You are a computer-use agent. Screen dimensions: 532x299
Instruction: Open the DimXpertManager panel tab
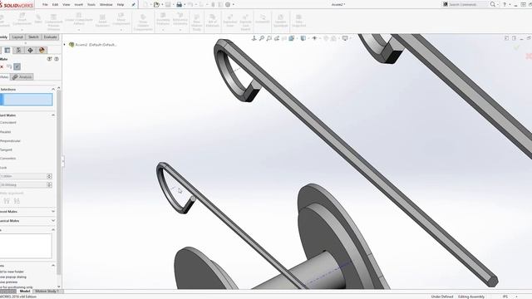[x=30, y=50]
